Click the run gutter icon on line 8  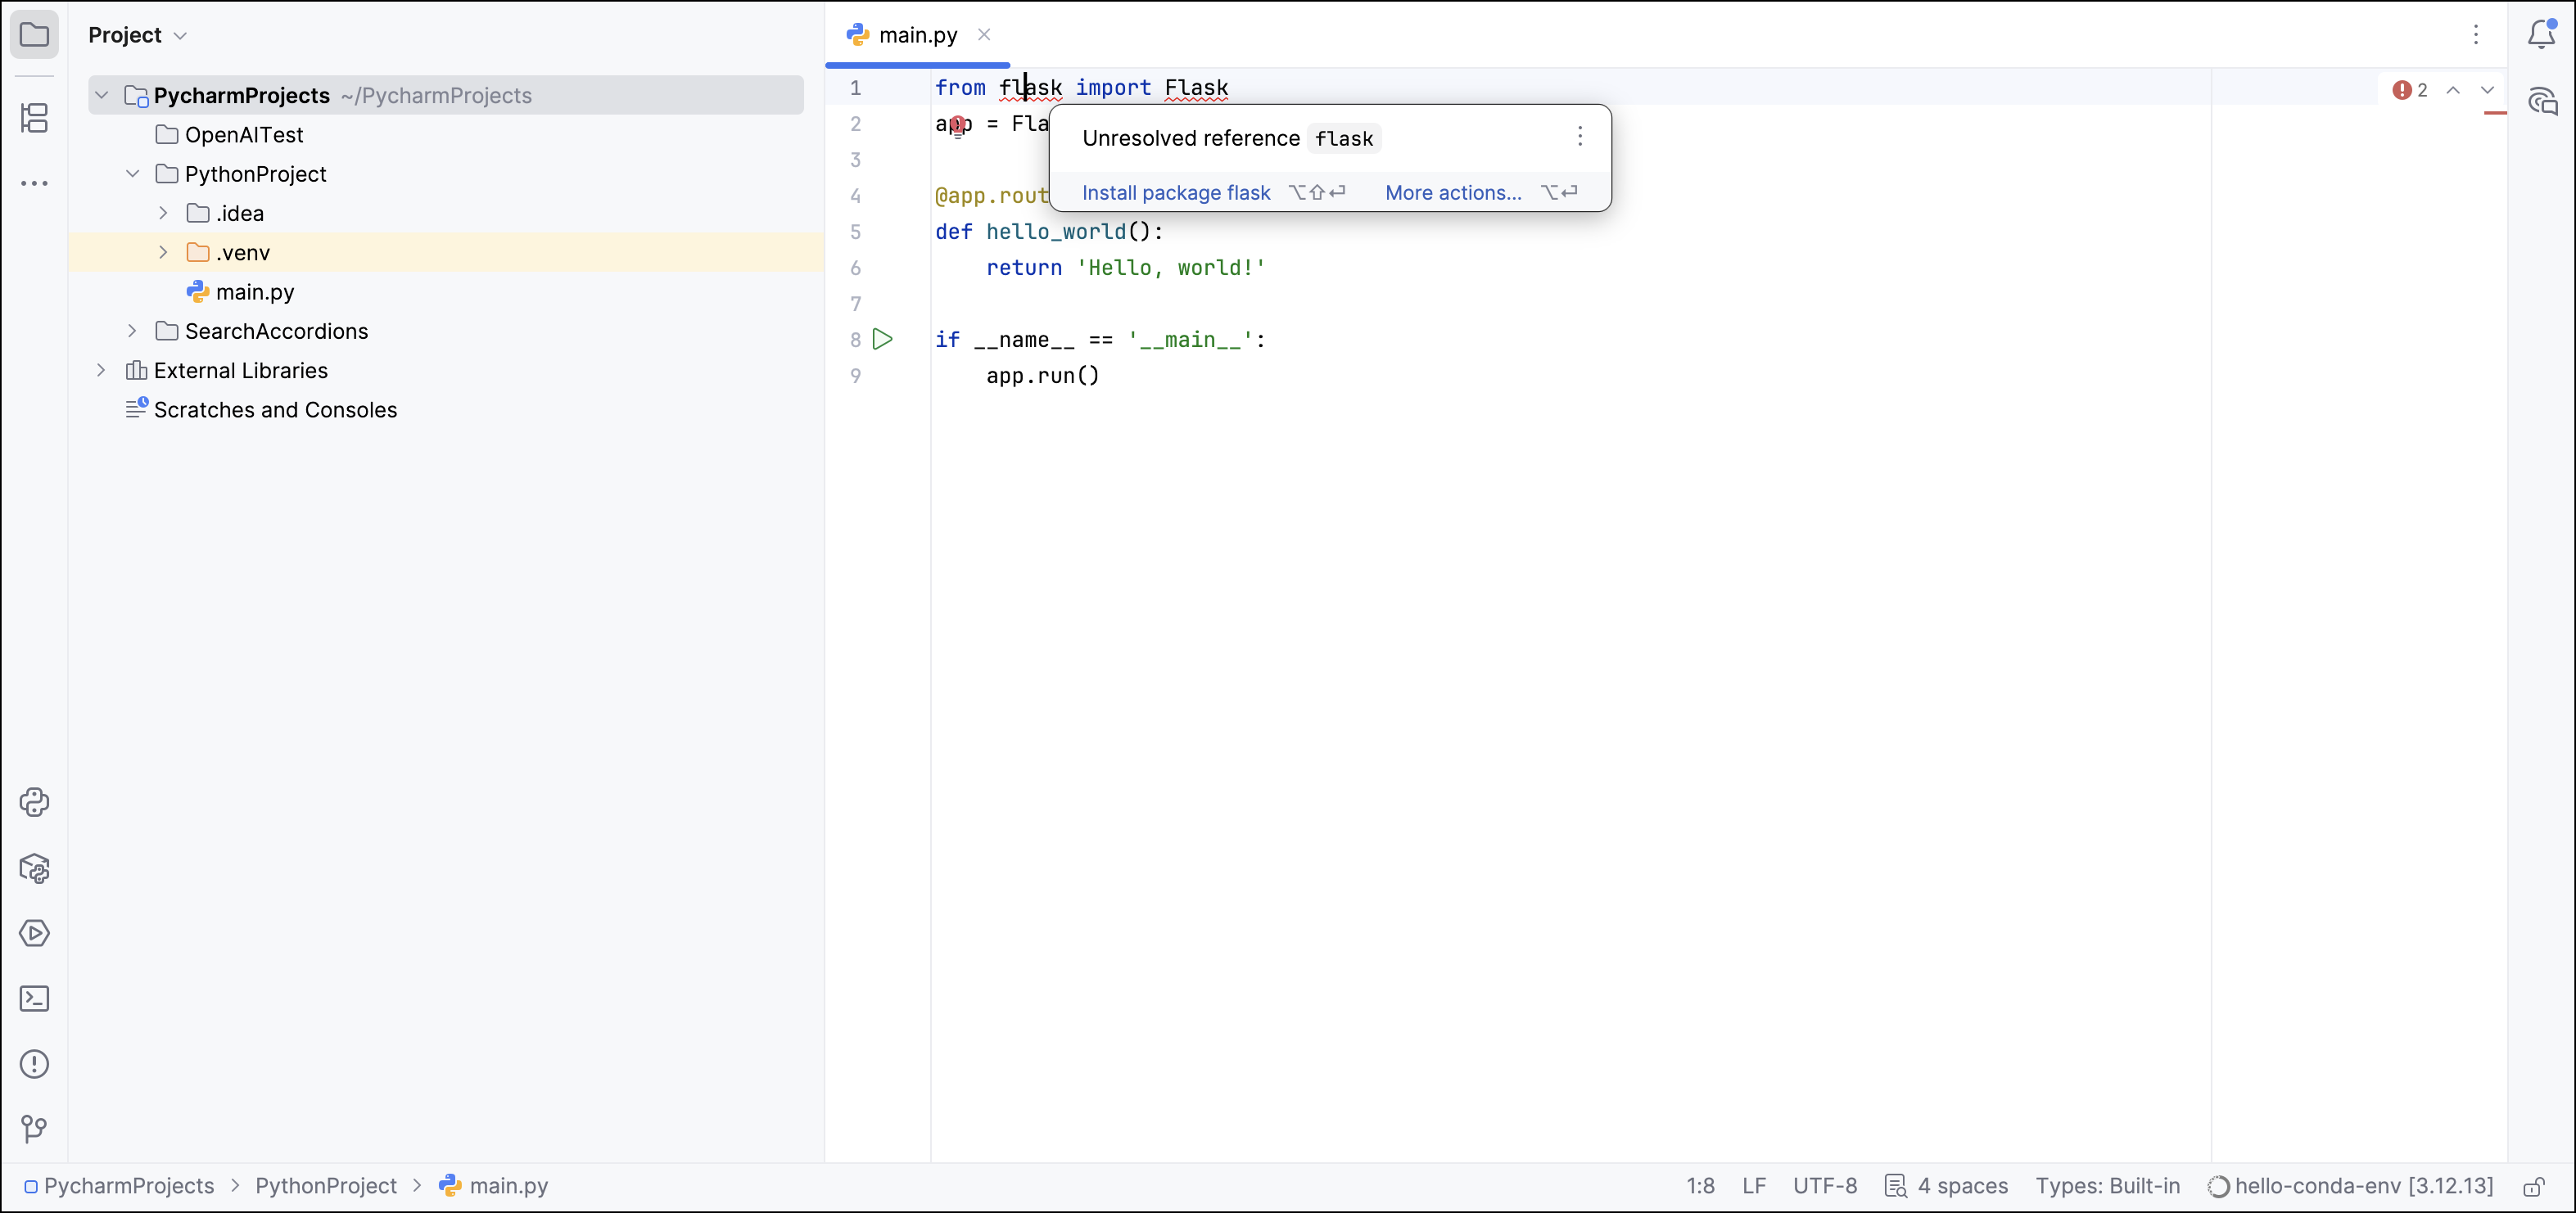click(x=882, y=339)
